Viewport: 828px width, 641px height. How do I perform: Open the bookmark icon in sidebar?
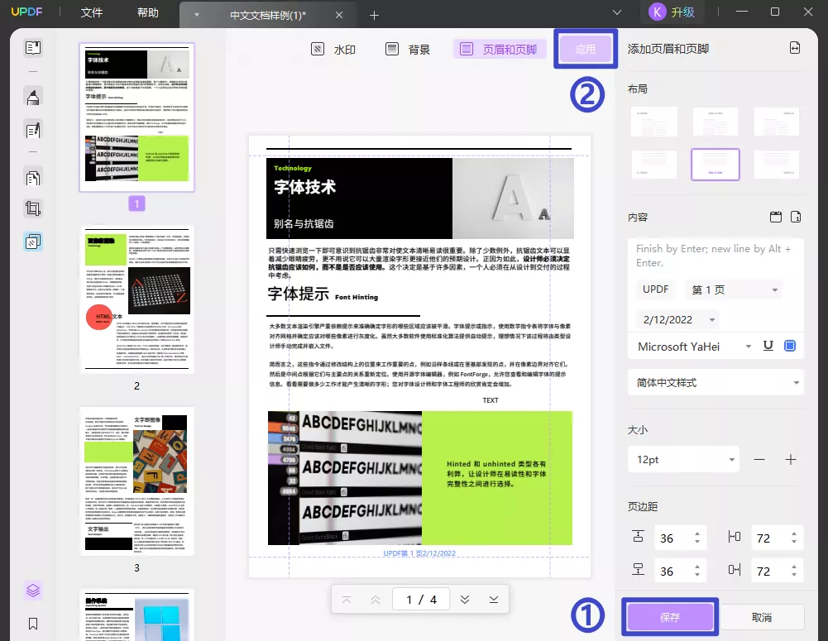(x=33, y=624)
